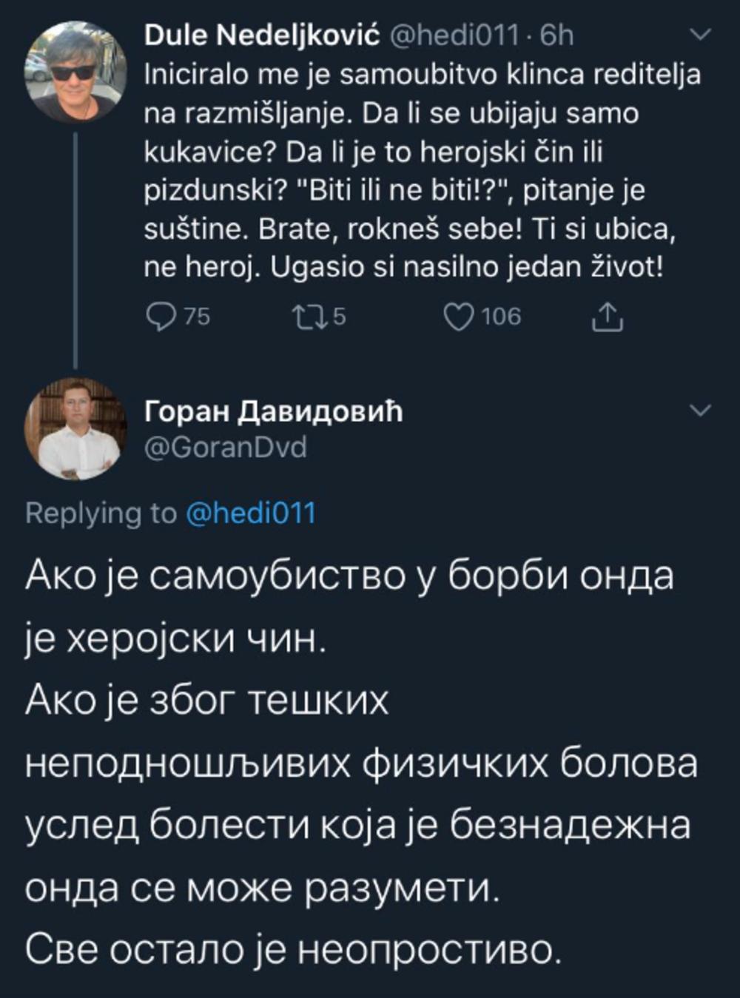Retweet Dule Nedeljković's tweet

coord(308,317)
